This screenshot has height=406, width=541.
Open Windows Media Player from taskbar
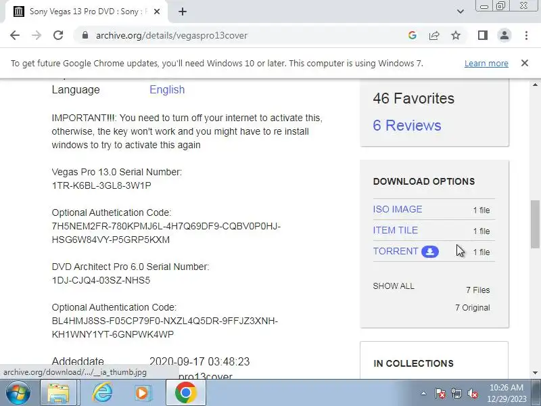[143, 393]
